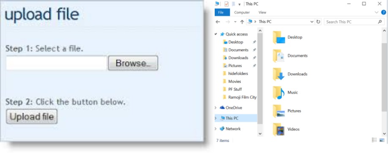
Task: Collapse the Quick access tree node
Action: coord(216,34)
